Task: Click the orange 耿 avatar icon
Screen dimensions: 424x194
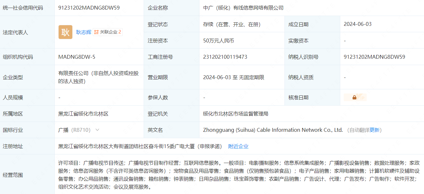Action: click(65, 32)
